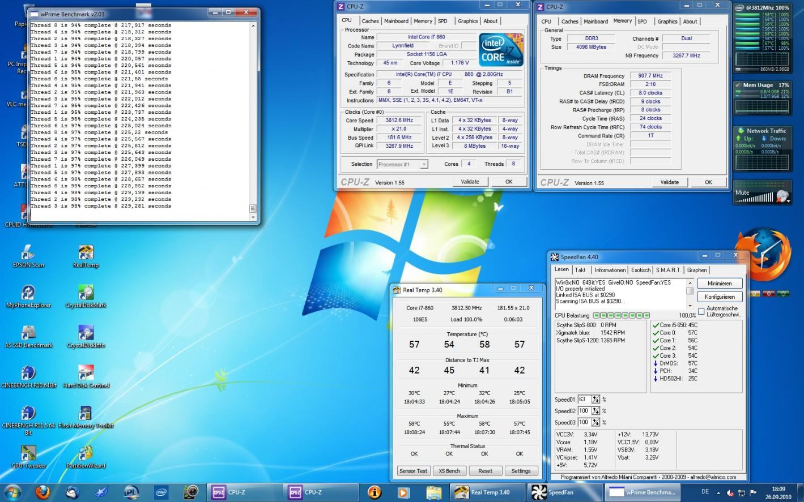804x502 pixels.
Task: Switch to Caches tab in CPU-Z CPU window
Action: pyautogui.click(x=370, y=21)
